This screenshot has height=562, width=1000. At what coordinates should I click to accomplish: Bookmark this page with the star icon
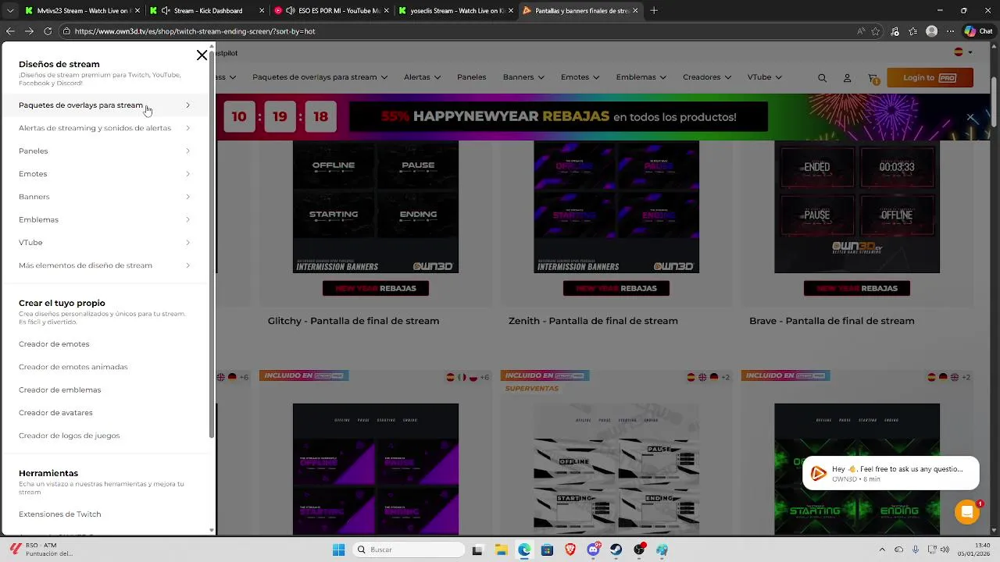click(876, 31)
